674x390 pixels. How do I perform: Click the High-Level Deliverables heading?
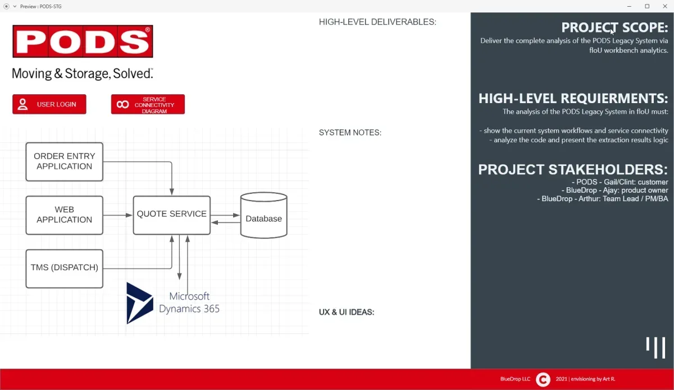pos(377,22)
